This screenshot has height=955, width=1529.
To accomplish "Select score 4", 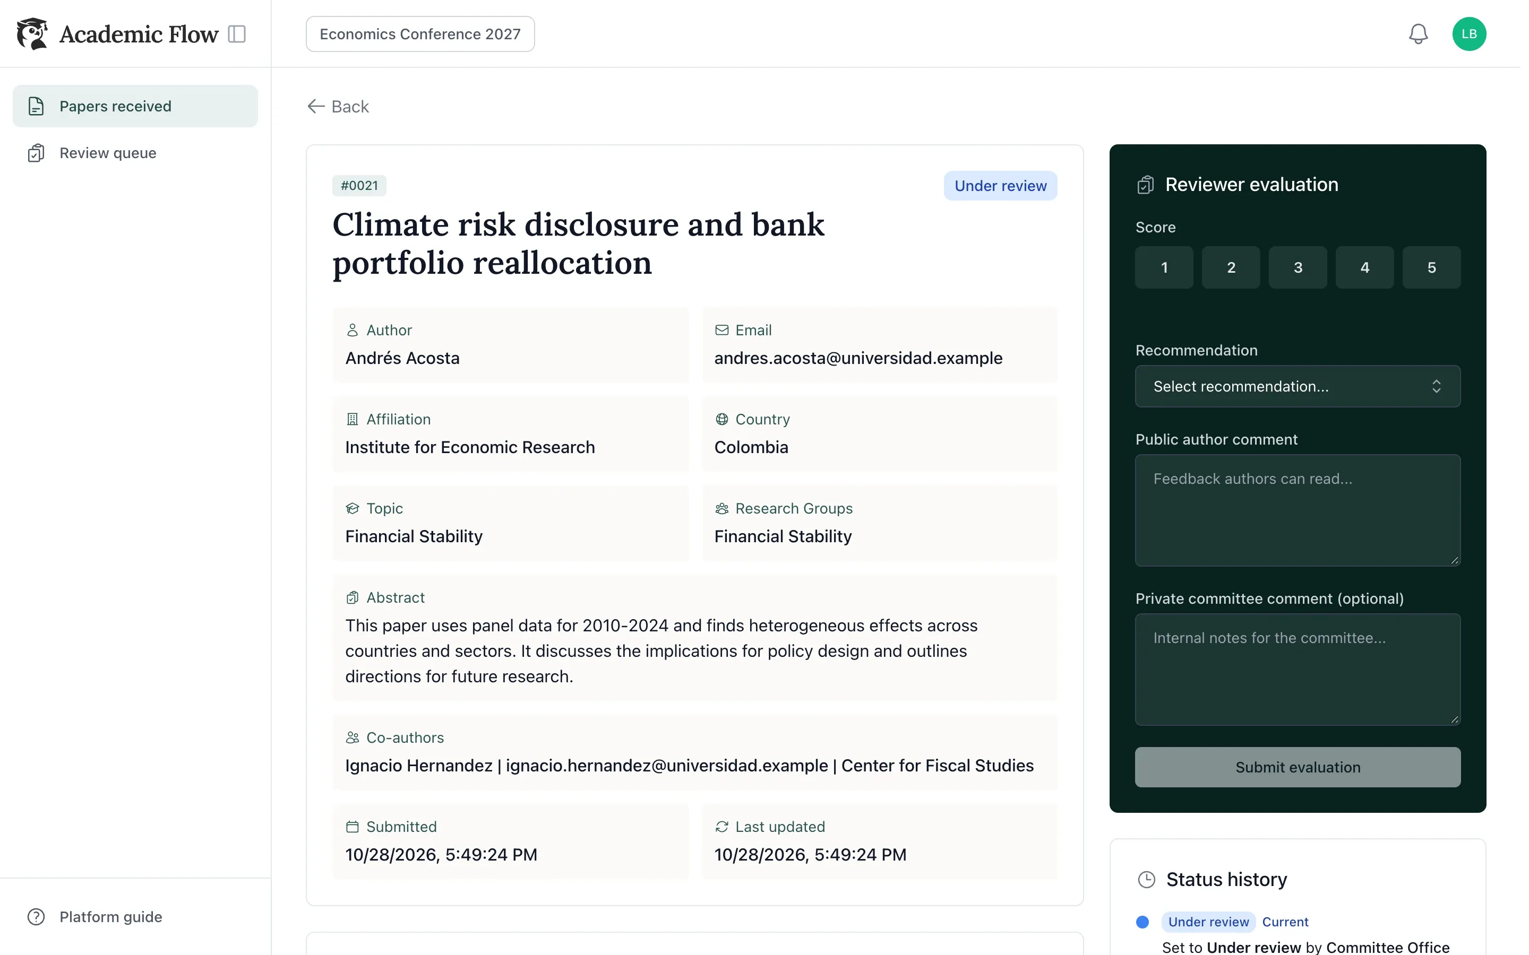I will [1365, 267].
